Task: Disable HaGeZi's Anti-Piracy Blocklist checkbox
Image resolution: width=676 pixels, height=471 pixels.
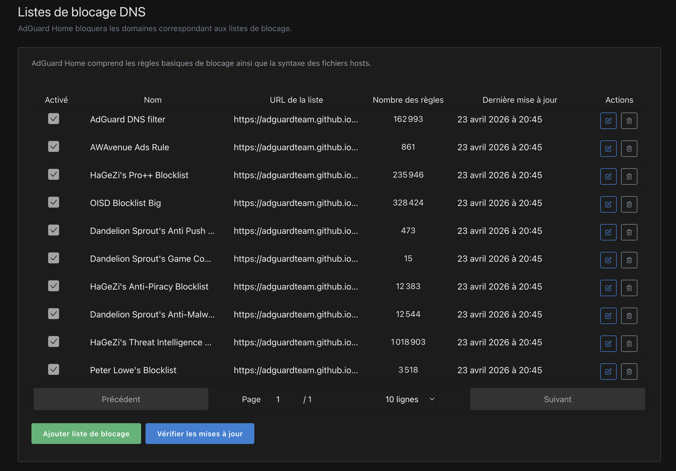Action: pos(54,286)
